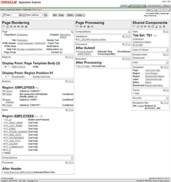
Task: Click the Regions icon in Page Rendering toolbar
Action: (x=11, y=27)
